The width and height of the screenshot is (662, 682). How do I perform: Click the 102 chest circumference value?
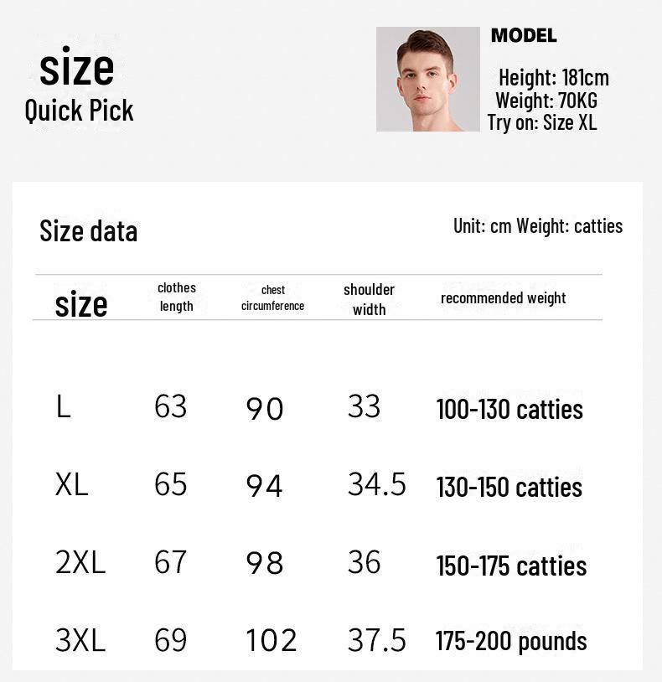[272, 641]
